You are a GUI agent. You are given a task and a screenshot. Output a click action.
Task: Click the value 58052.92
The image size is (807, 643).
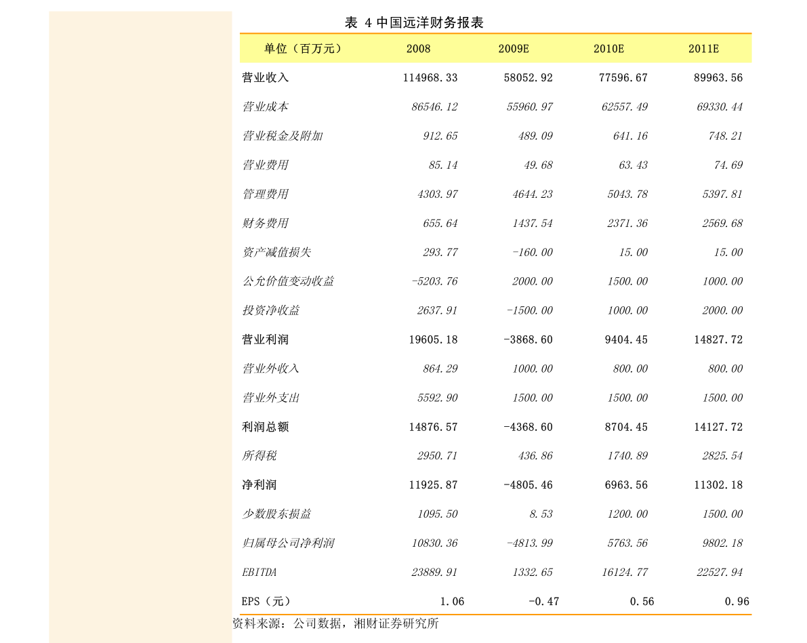tap(528, 78)
